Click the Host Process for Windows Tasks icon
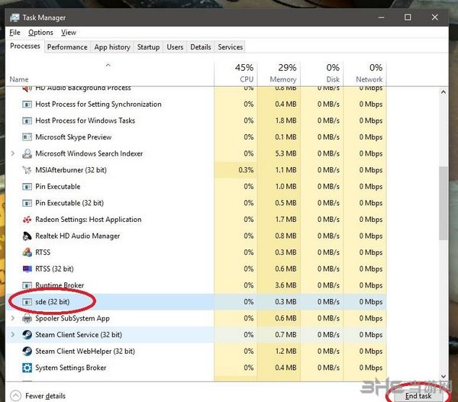Image resolution: width=458 pixels, height=402 pixels. 27,121
